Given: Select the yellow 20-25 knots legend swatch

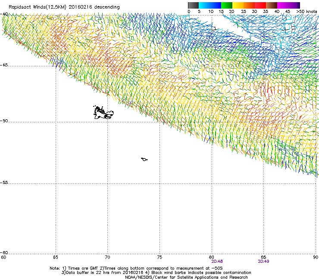Looking at the screenshot, I should [238, 5].
